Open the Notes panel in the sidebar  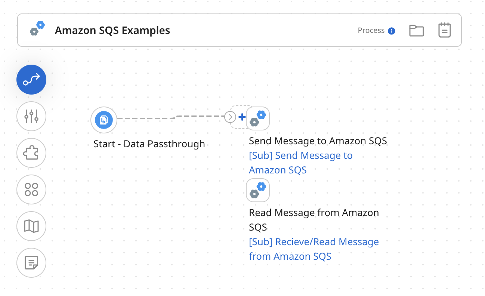tap(31, 263)
